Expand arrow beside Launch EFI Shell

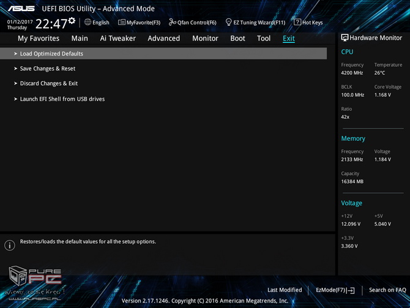[15, 99]
